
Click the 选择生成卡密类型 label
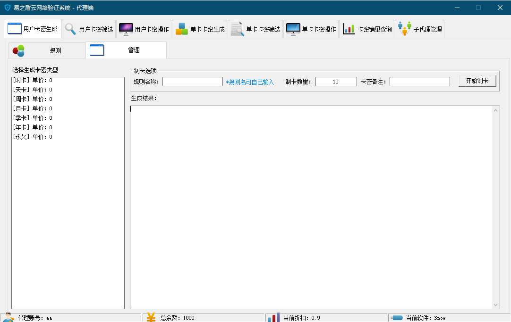(x=35, y=70)
